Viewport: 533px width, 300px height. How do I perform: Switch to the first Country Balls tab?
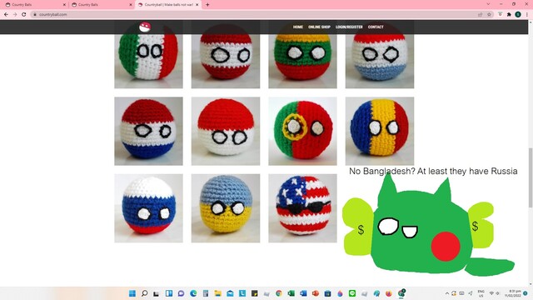pyautogui.click(x=34, y=5)
